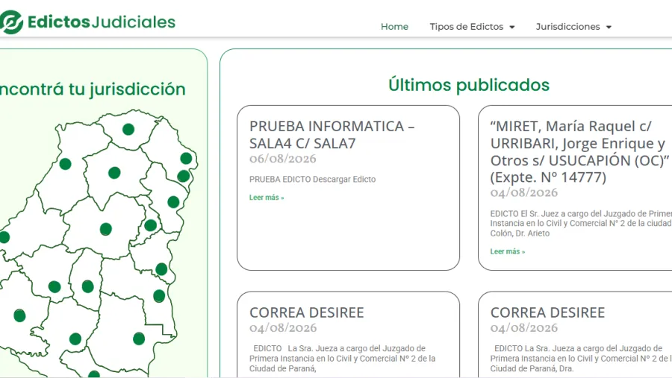
Task: Open the Jurisdicciones menu
Action: click(x=567, y=27)
